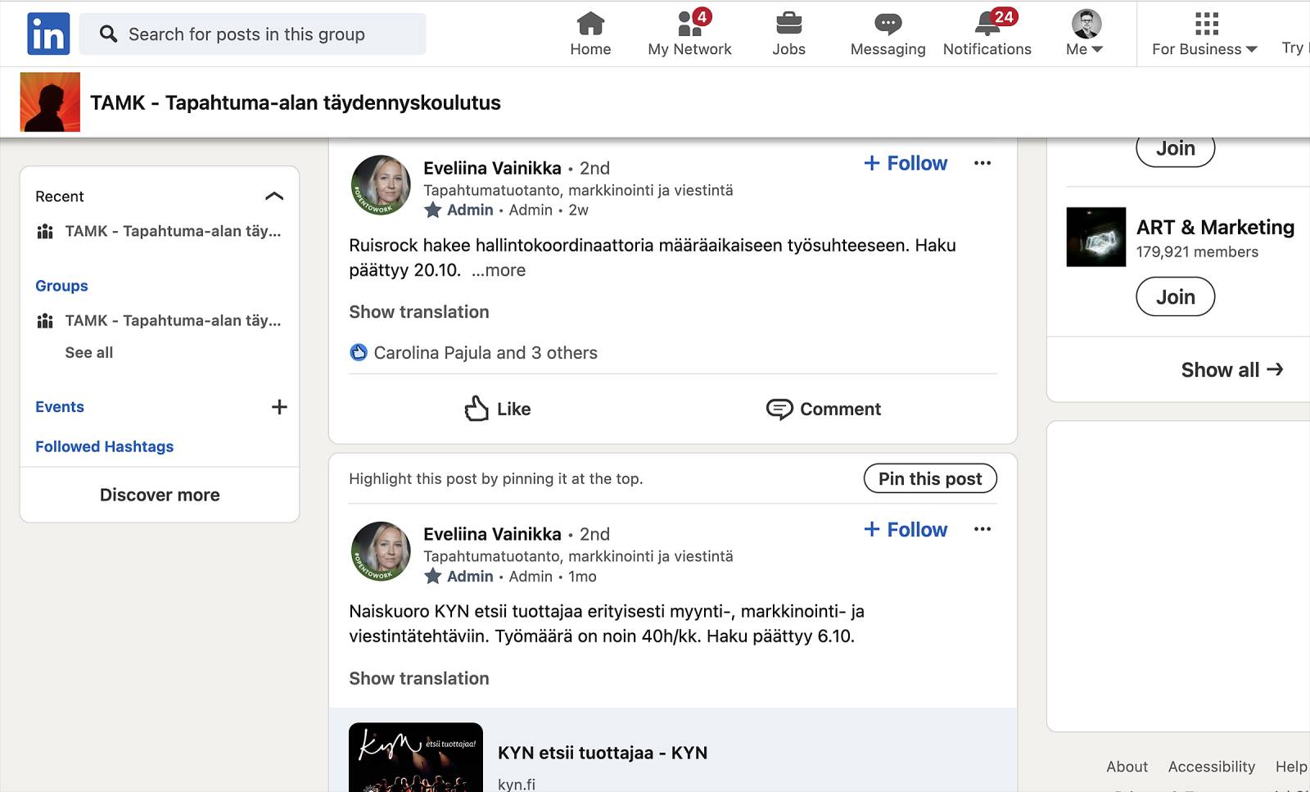1310x792 pixels.
Task: Like the Ruisrock post
Action: click(x=497, y=409)
